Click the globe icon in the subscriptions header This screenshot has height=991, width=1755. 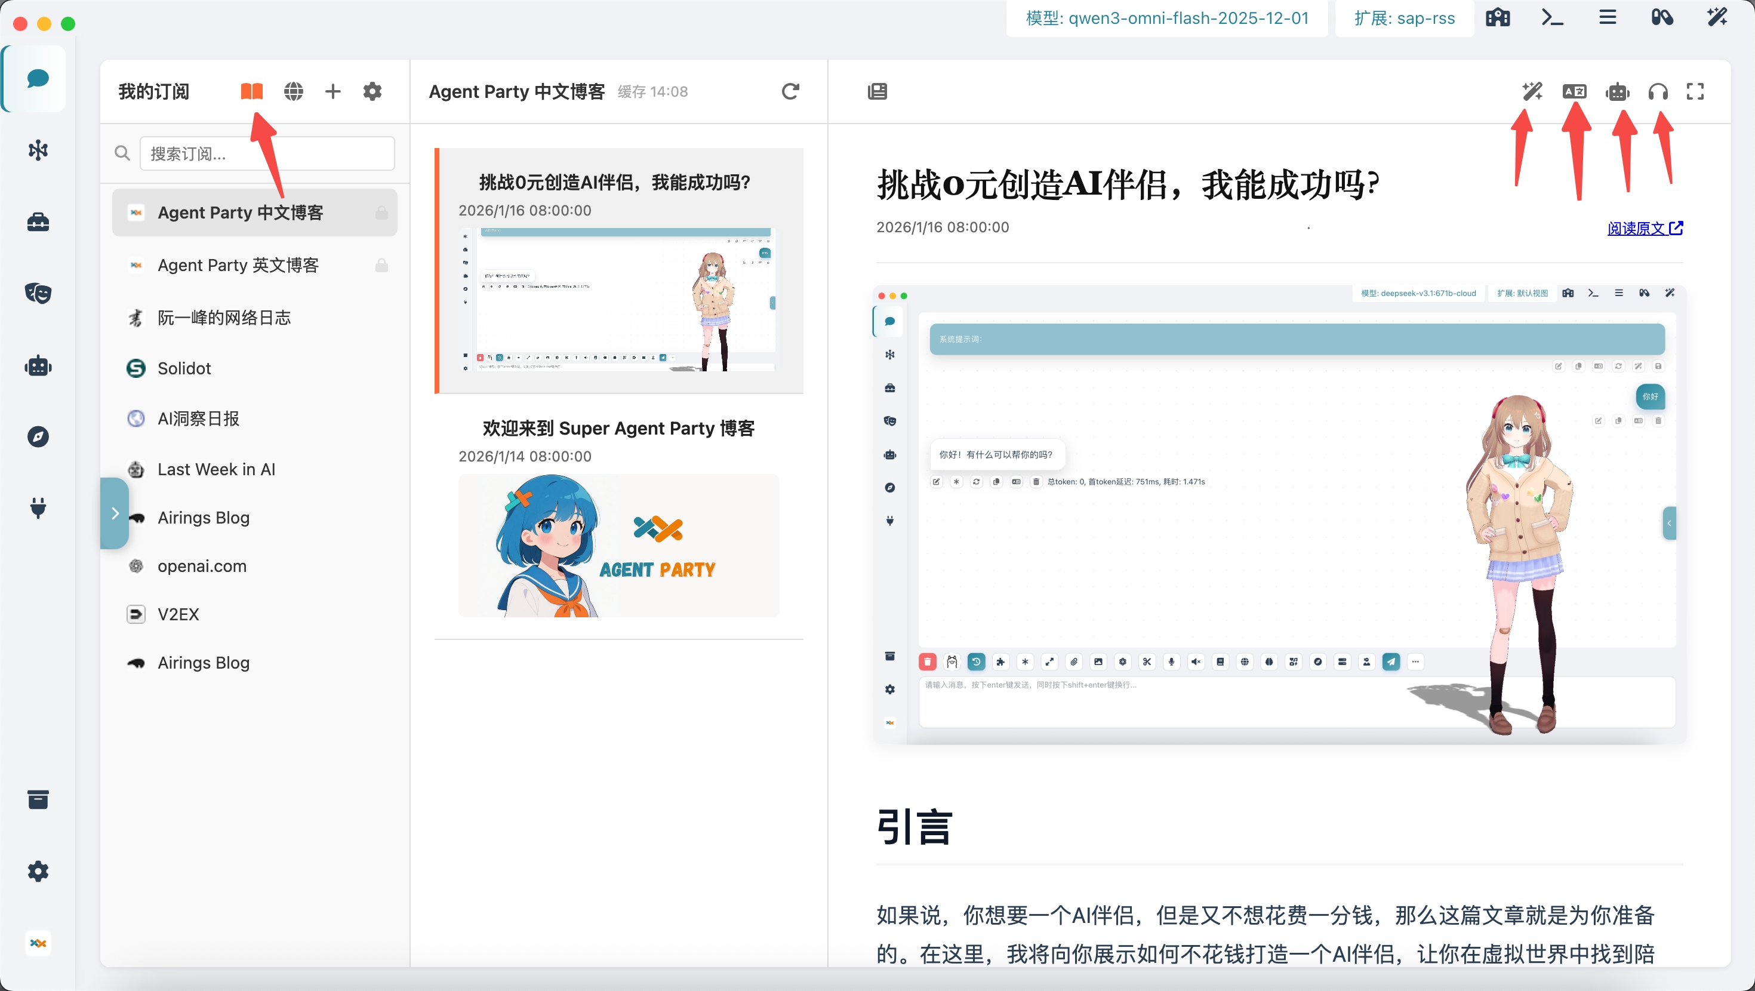pos(294,91)
